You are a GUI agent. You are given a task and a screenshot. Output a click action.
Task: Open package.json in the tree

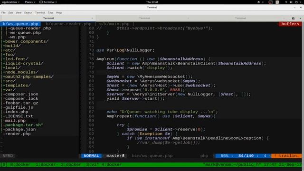[19, 129]
